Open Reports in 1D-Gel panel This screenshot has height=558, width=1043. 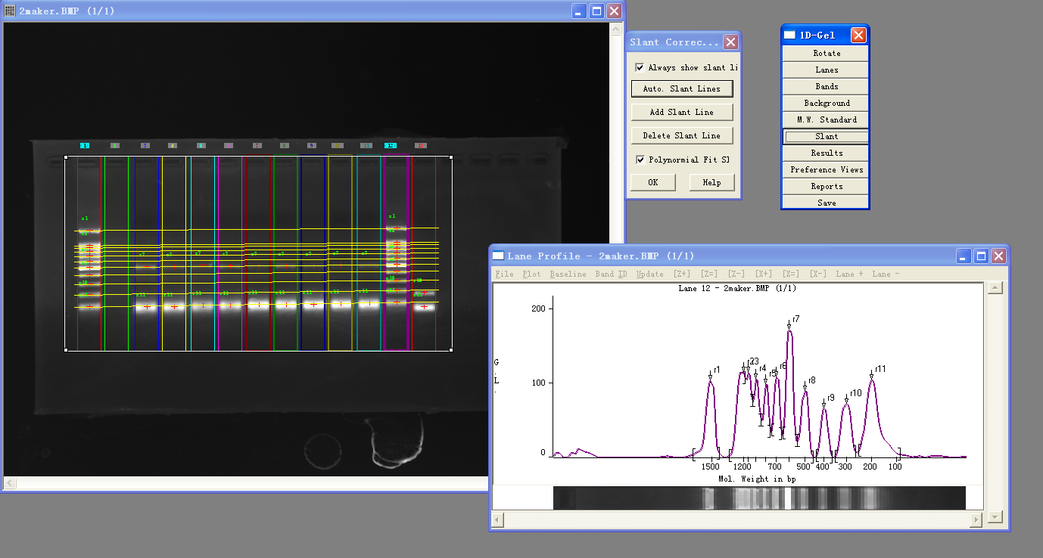pyautogui.click(x=827, y=186)
